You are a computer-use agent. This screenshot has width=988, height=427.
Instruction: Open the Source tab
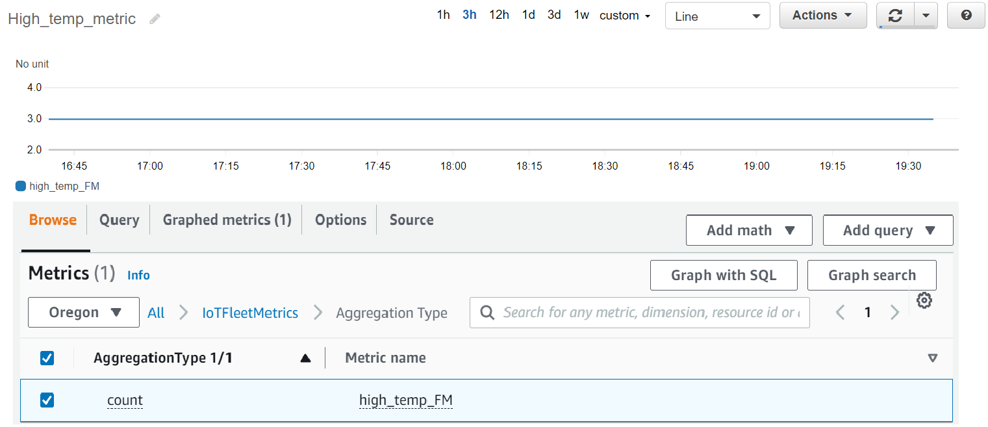[411, 220]
